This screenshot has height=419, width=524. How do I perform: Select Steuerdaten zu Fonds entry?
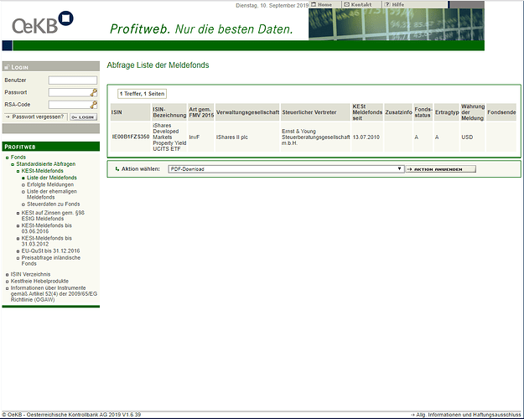[x=54, y=204]
